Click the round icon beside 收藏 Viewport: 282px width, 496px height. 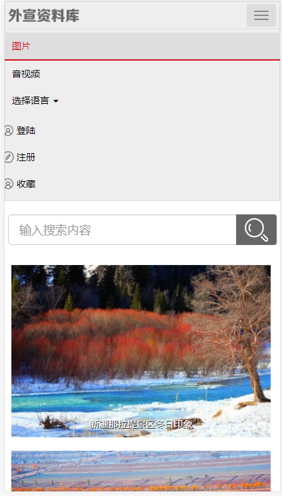9,184
